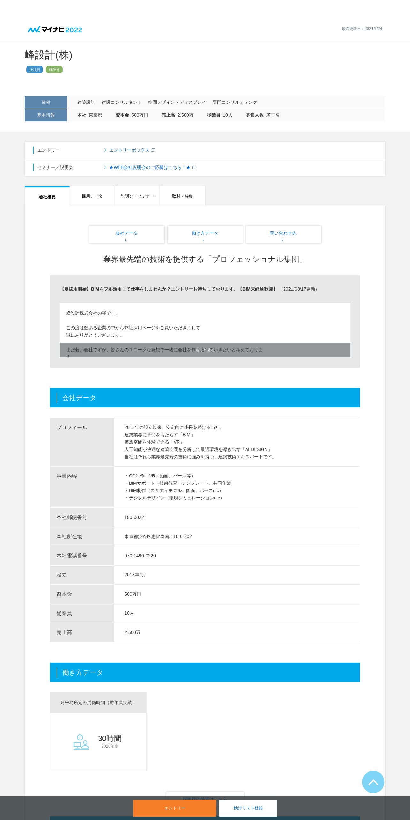
Task: Click the postal code 150-0022
Action: click(134, 517)
